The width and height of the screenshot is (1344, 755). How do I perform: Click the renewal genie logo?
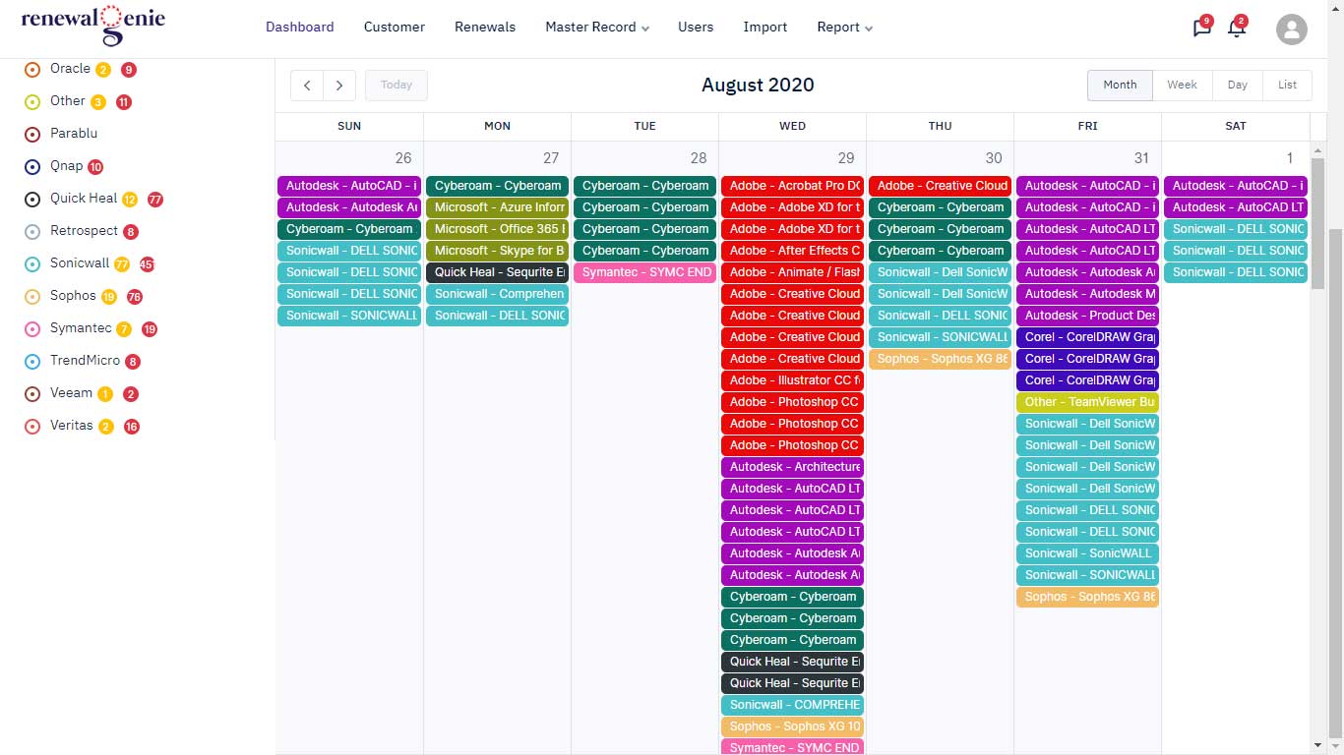click(x=92, y=27)
